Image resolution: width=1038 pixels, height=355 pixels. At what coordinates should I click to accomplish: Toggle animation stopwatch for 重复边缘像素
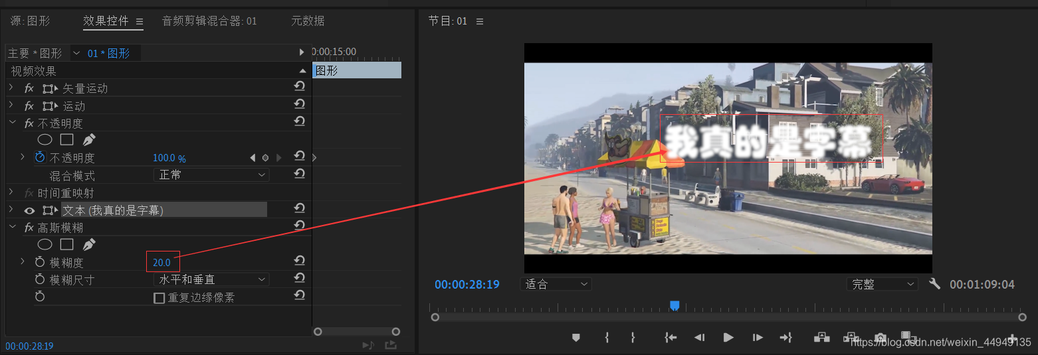point(40,297)
